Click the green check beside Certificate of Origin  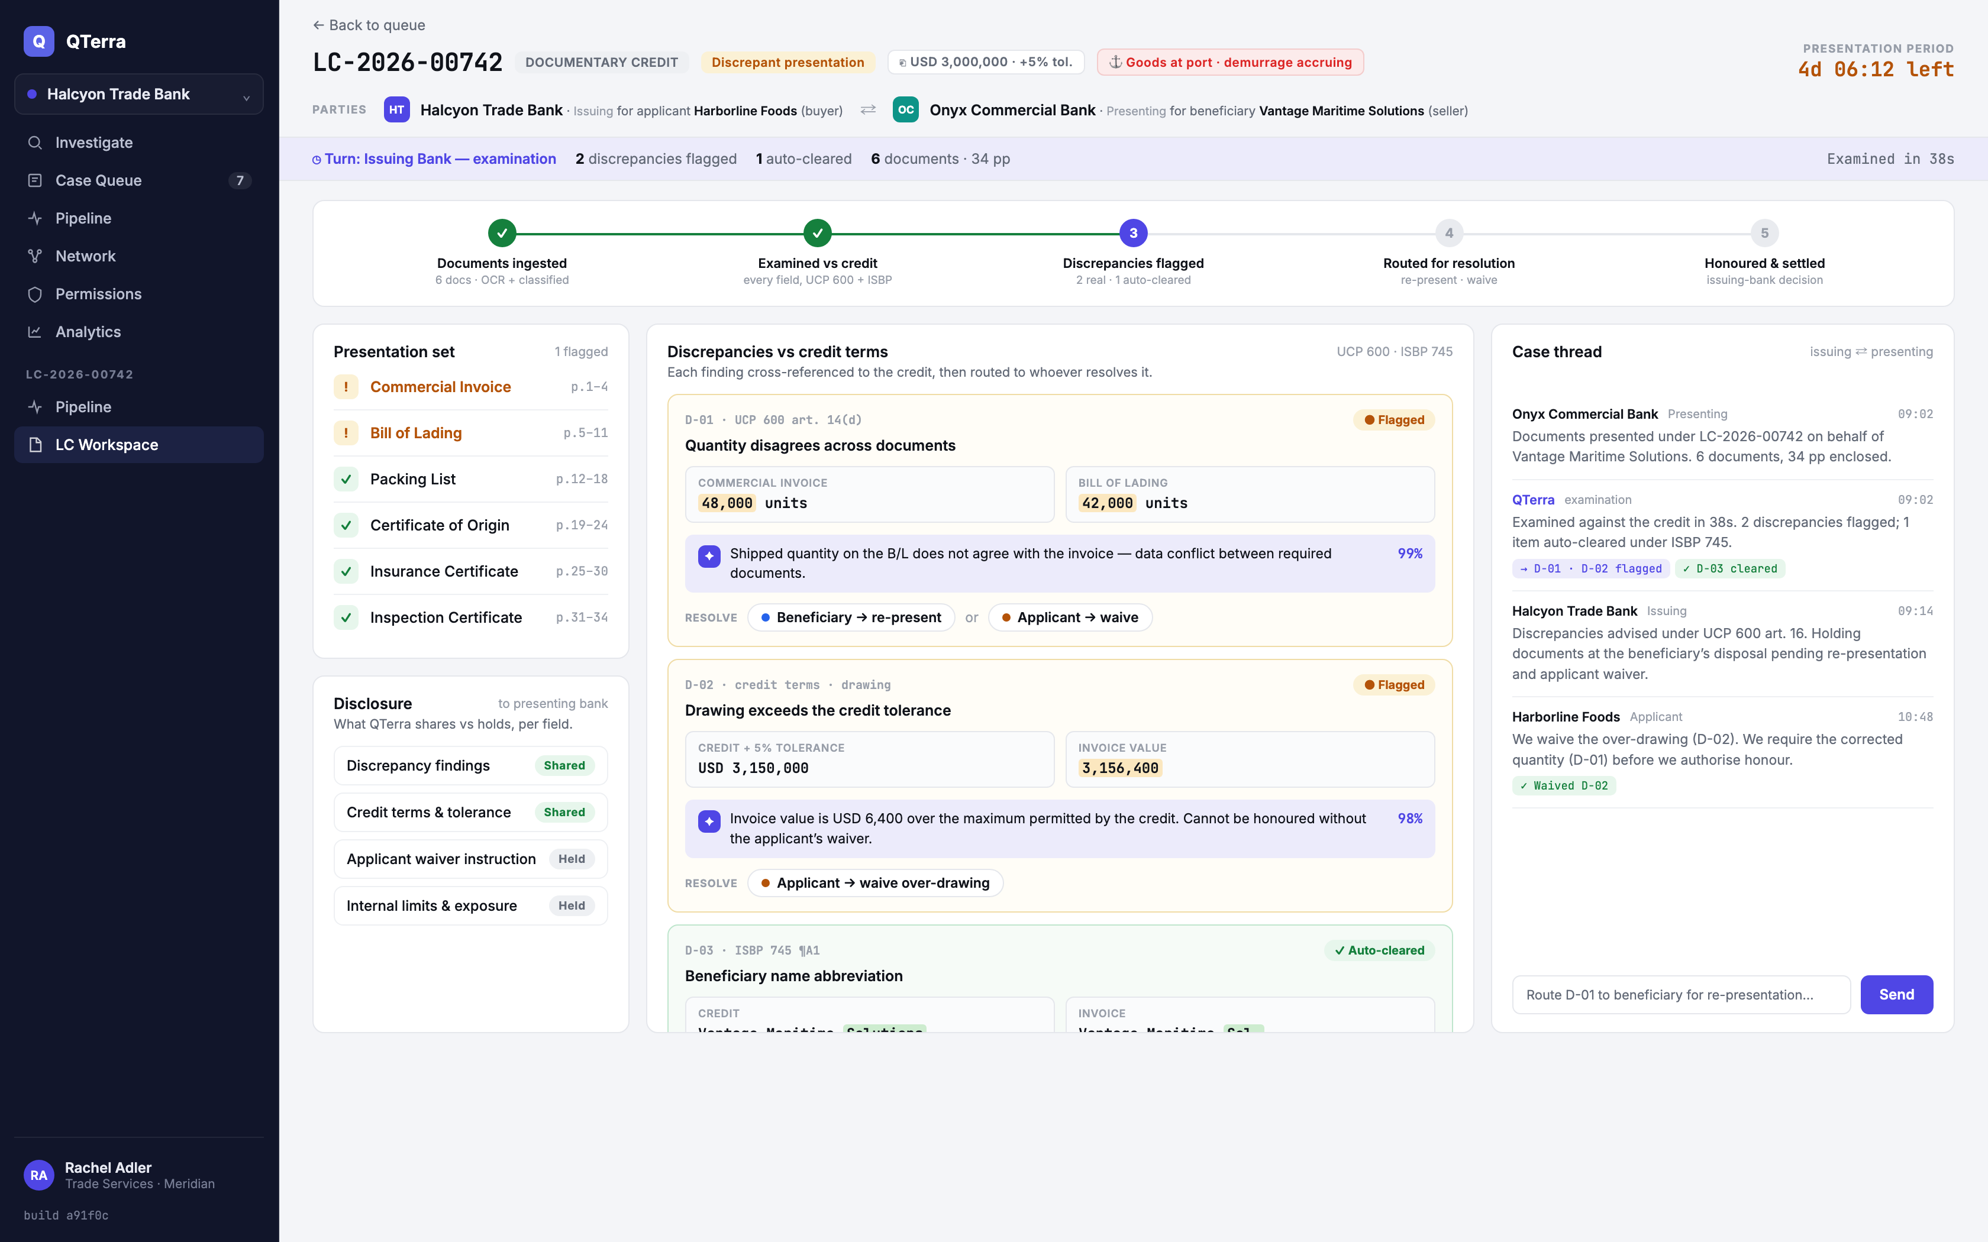(x=346, y=525)
